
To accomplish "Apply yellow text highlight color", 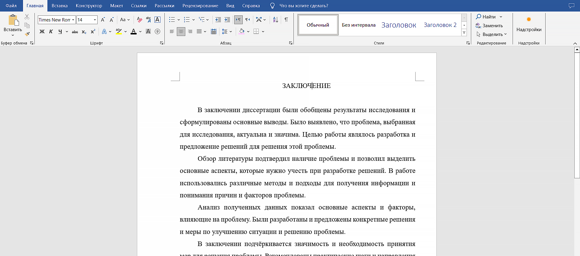I will tap(119, 31).
